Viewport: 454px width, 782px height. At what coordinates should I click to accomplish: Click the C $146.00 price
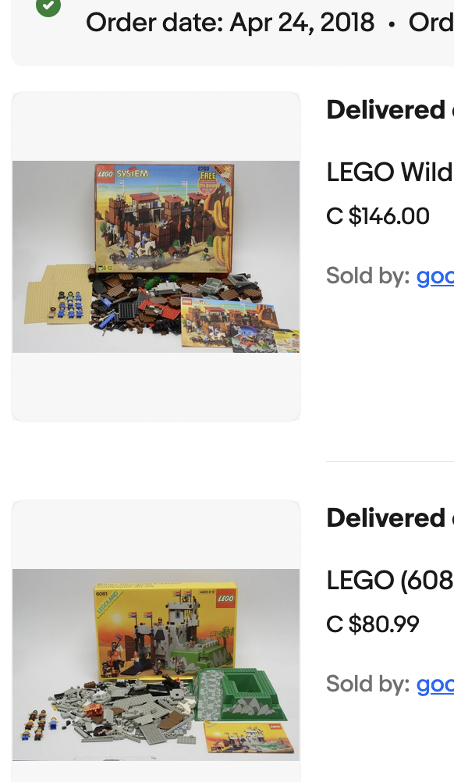pyautogui.click(x=378, y=216)
